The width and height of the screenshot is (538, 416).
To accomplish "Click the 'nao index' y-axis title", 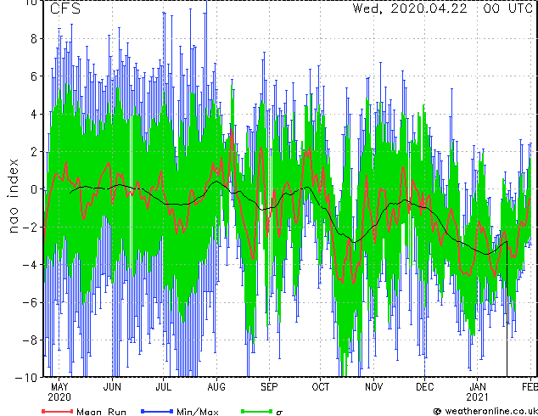I will click(x=13, y=196).
